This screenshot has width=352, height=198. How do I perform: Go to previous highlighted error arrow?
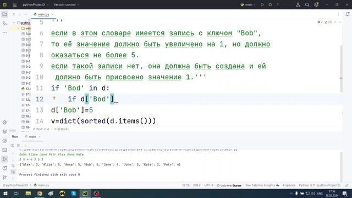(335, 22)
